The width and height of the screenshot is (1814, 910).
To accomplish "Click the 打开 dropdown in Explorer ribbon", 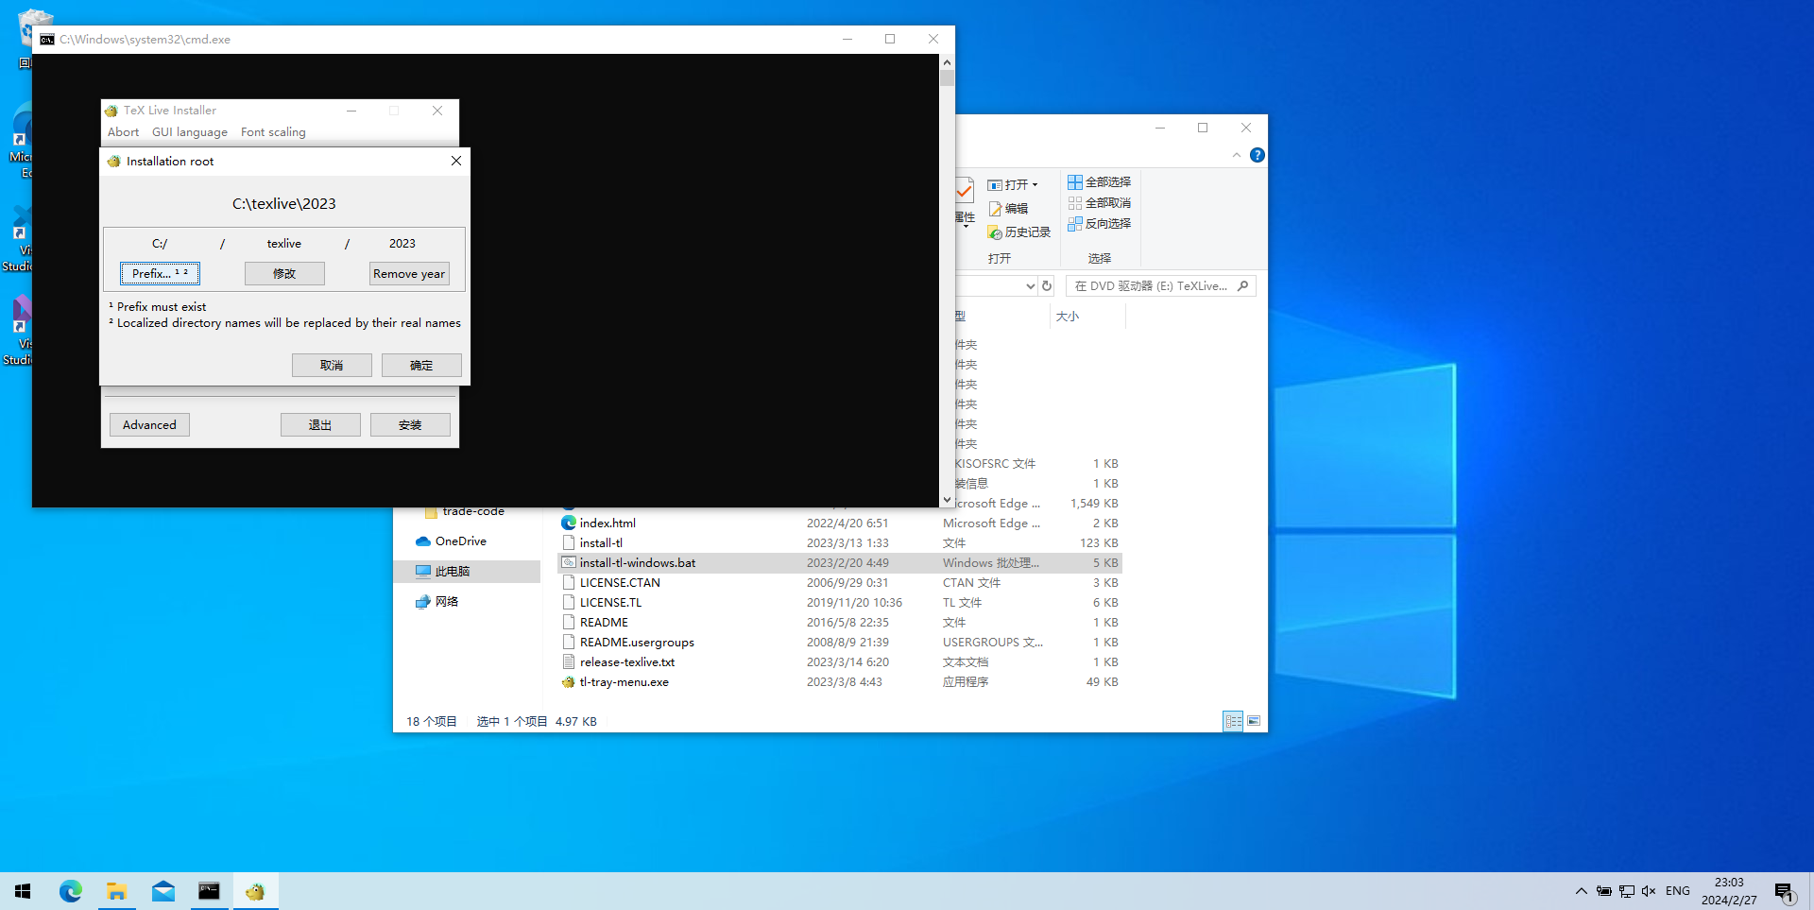I will coord(1013,184).
